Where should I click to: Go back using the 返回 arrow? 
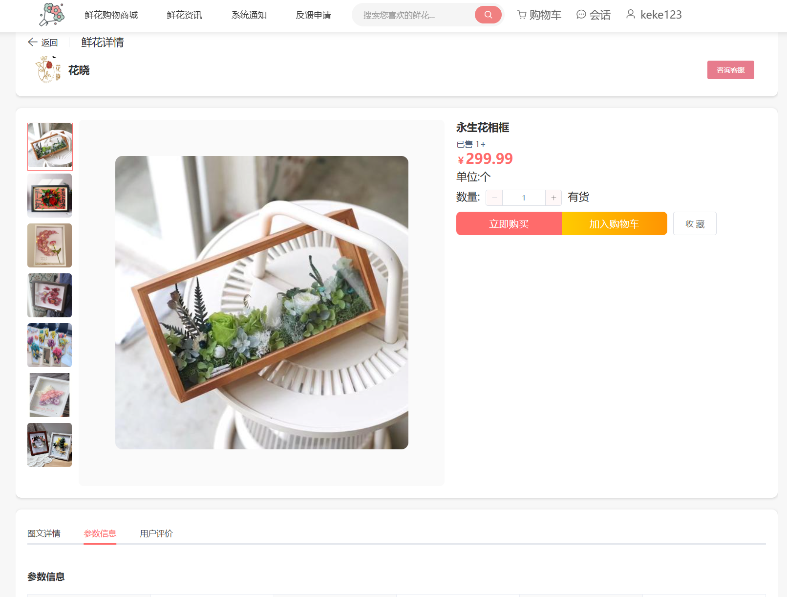[43, 43]
